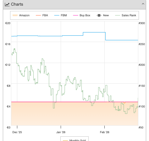
Task: Re-enable the struck-through New series
Action: pos(102,15)
